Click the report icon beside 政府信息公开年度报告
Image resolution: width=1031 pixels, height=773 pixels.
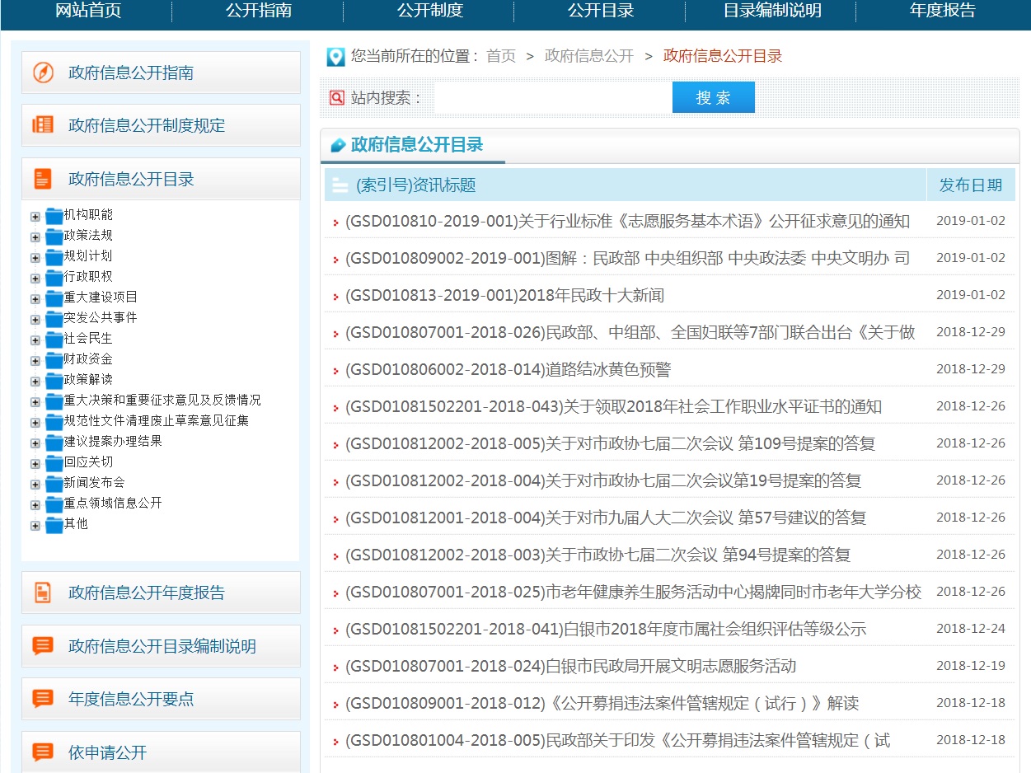tap(43, 593)
